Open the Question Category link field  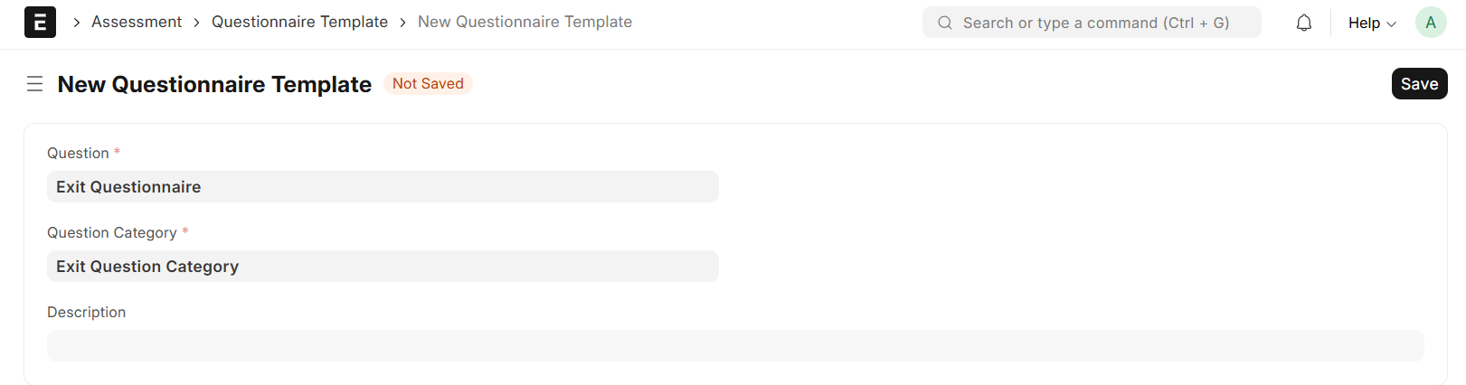pos(383,267)
